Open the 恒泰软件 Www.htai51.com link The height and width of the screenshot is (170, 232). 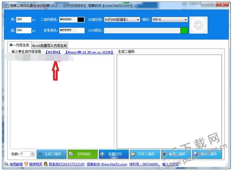107,164
